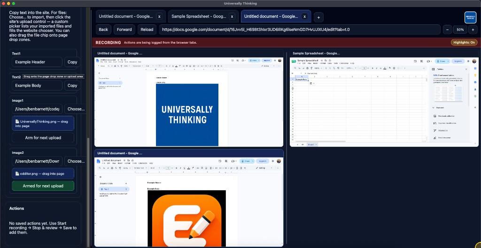Add document tab plus in bottom document
This screenshot has width=481, height=248.
126,183
